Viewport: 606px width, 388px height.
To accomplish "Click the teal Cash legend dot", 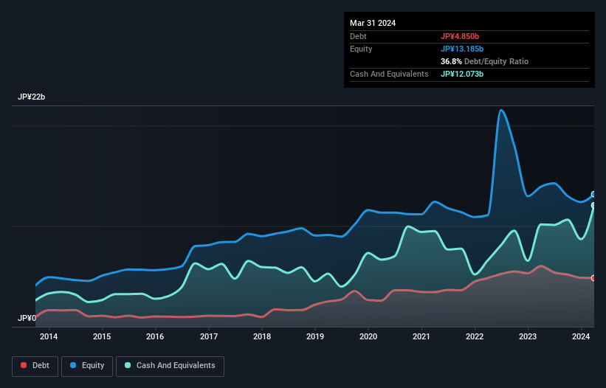I will tap(128, 365).
